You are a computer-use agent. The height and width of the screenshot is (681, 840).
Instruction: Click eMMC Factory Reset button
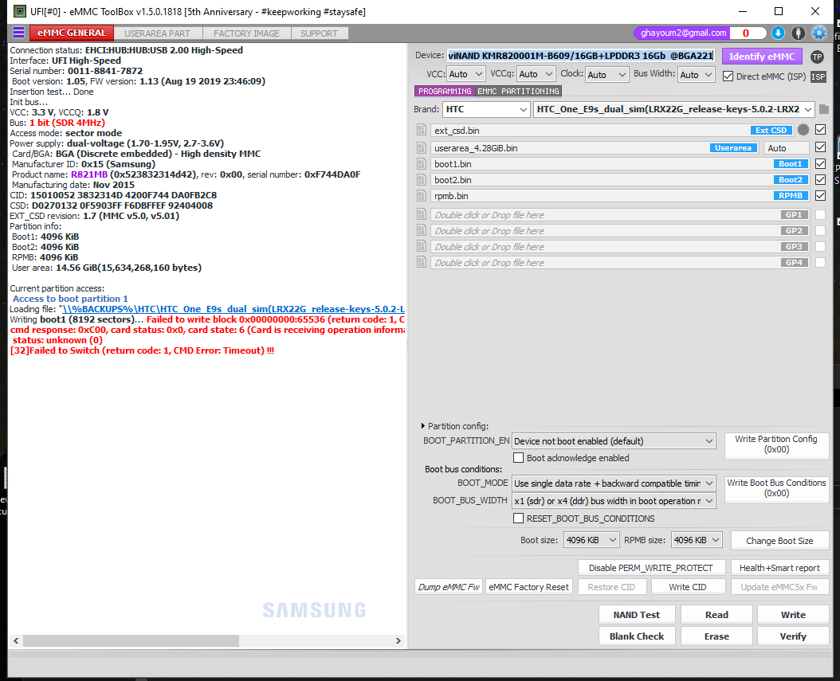(x=528, y=587)
